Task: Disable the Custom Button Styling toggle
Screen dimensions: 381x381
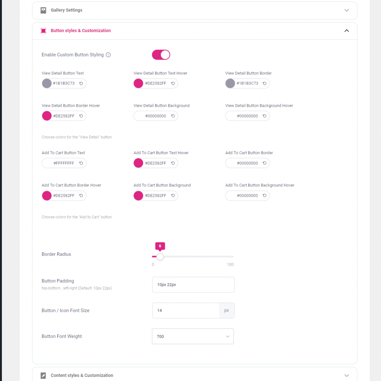Action: coord(161,55)
